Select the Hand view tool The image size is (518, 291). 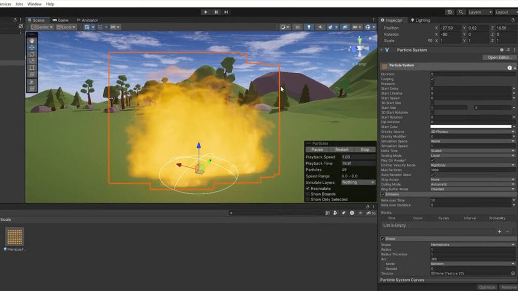coord(32,40)
